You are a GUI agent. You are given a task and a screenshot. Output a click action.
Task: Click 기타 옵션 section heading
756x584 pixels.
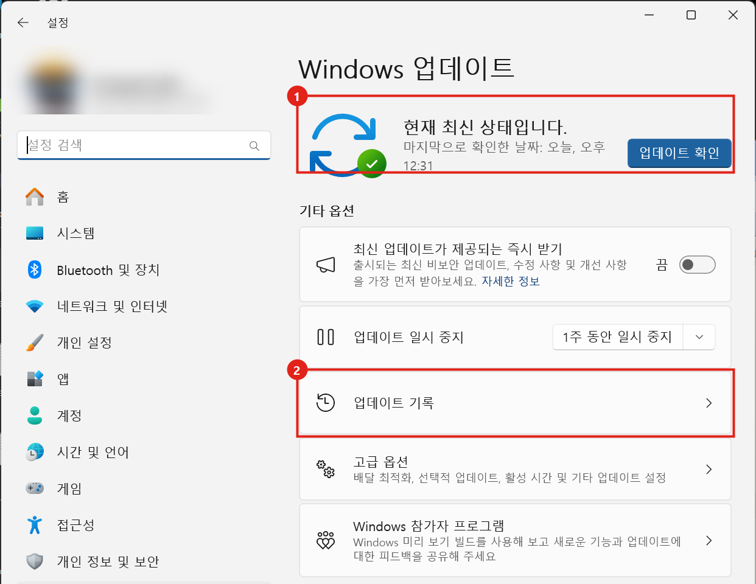(x=327, y=211)
